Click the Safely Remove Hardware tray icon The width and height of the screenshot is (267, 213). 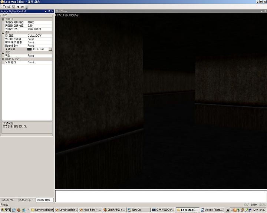click(246, 210)
